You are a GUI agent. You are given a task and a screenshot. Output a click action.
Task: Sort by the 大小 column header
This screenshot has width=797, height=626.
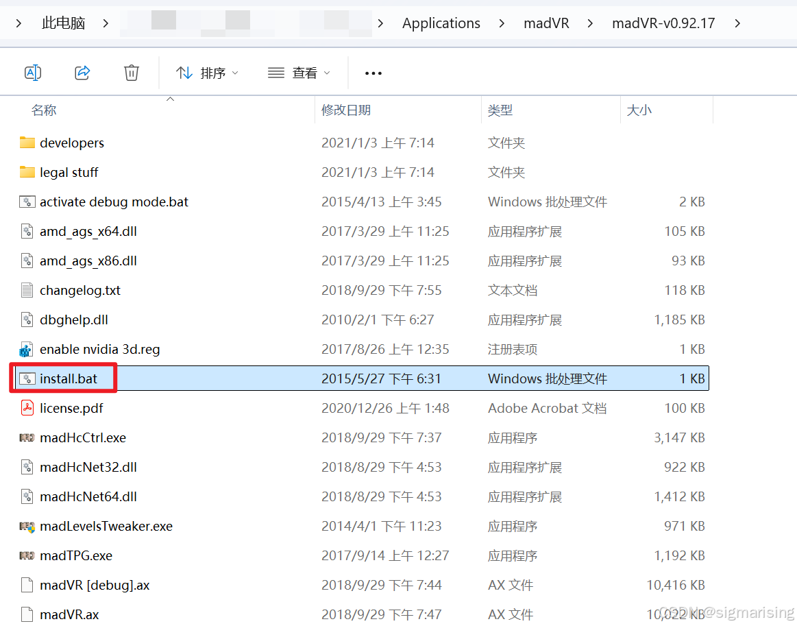pyautogui.click(x=639, y=110)
